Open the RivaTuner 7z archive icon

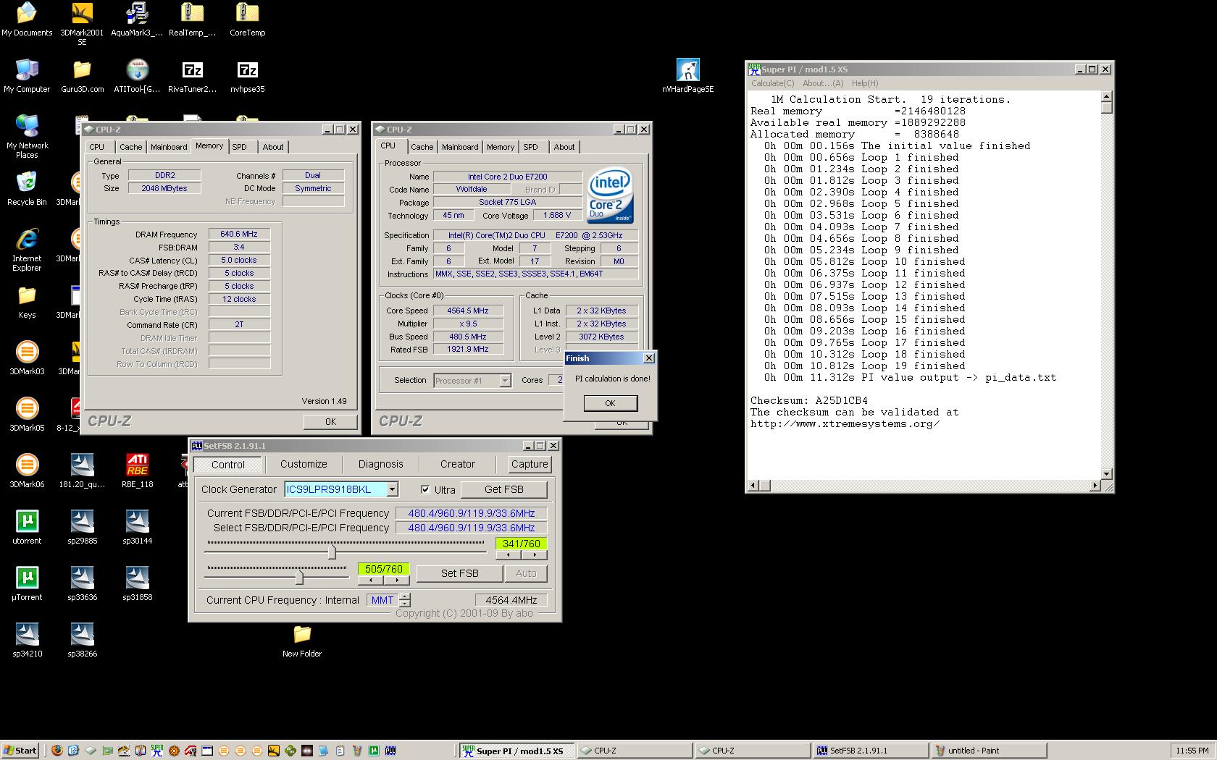(x=192, y=76)
